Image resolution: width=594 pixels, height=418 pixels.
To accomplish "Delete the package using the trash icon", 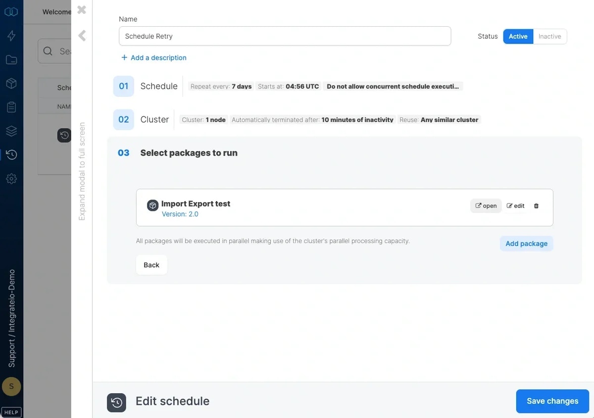I will (536, 206).
